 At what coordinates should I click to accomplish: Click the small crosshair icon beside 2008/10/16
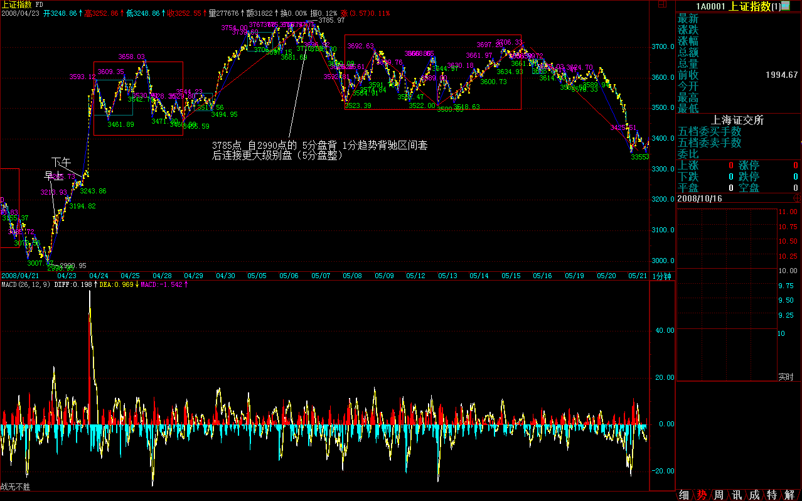coord(797,197)
